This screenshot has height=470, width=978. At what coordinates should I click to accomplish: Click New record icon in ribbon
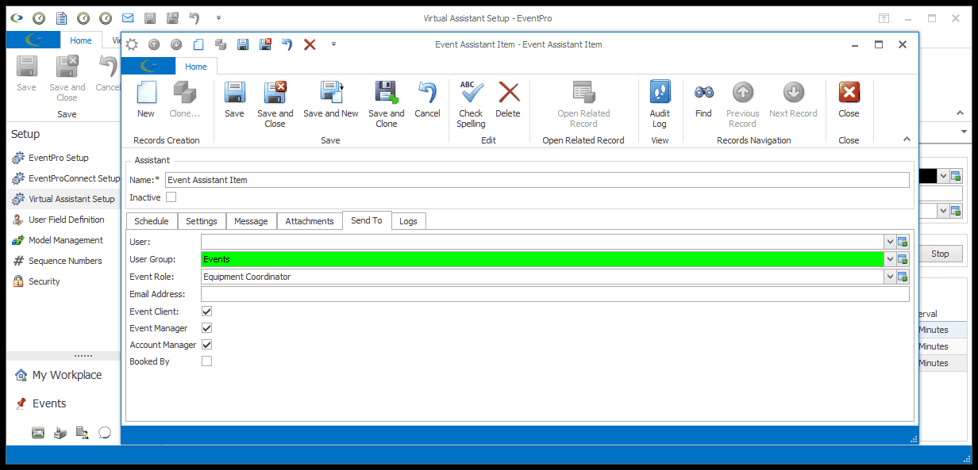pos(146,93)
